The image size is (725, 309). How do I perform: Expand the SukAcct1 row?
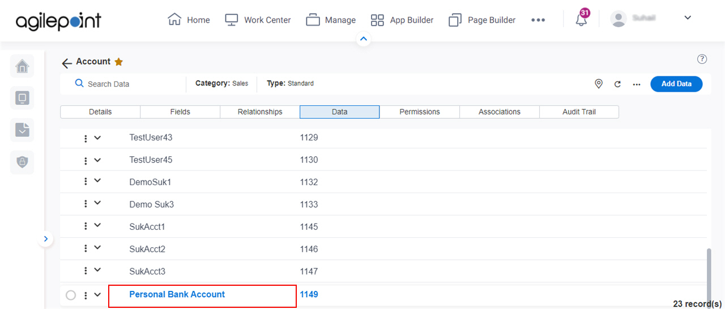click(97, 225)
